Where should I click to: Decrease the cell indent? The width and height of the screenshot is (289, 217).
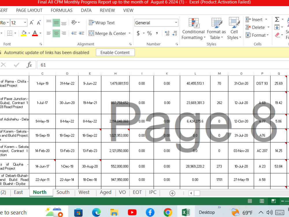74,33
